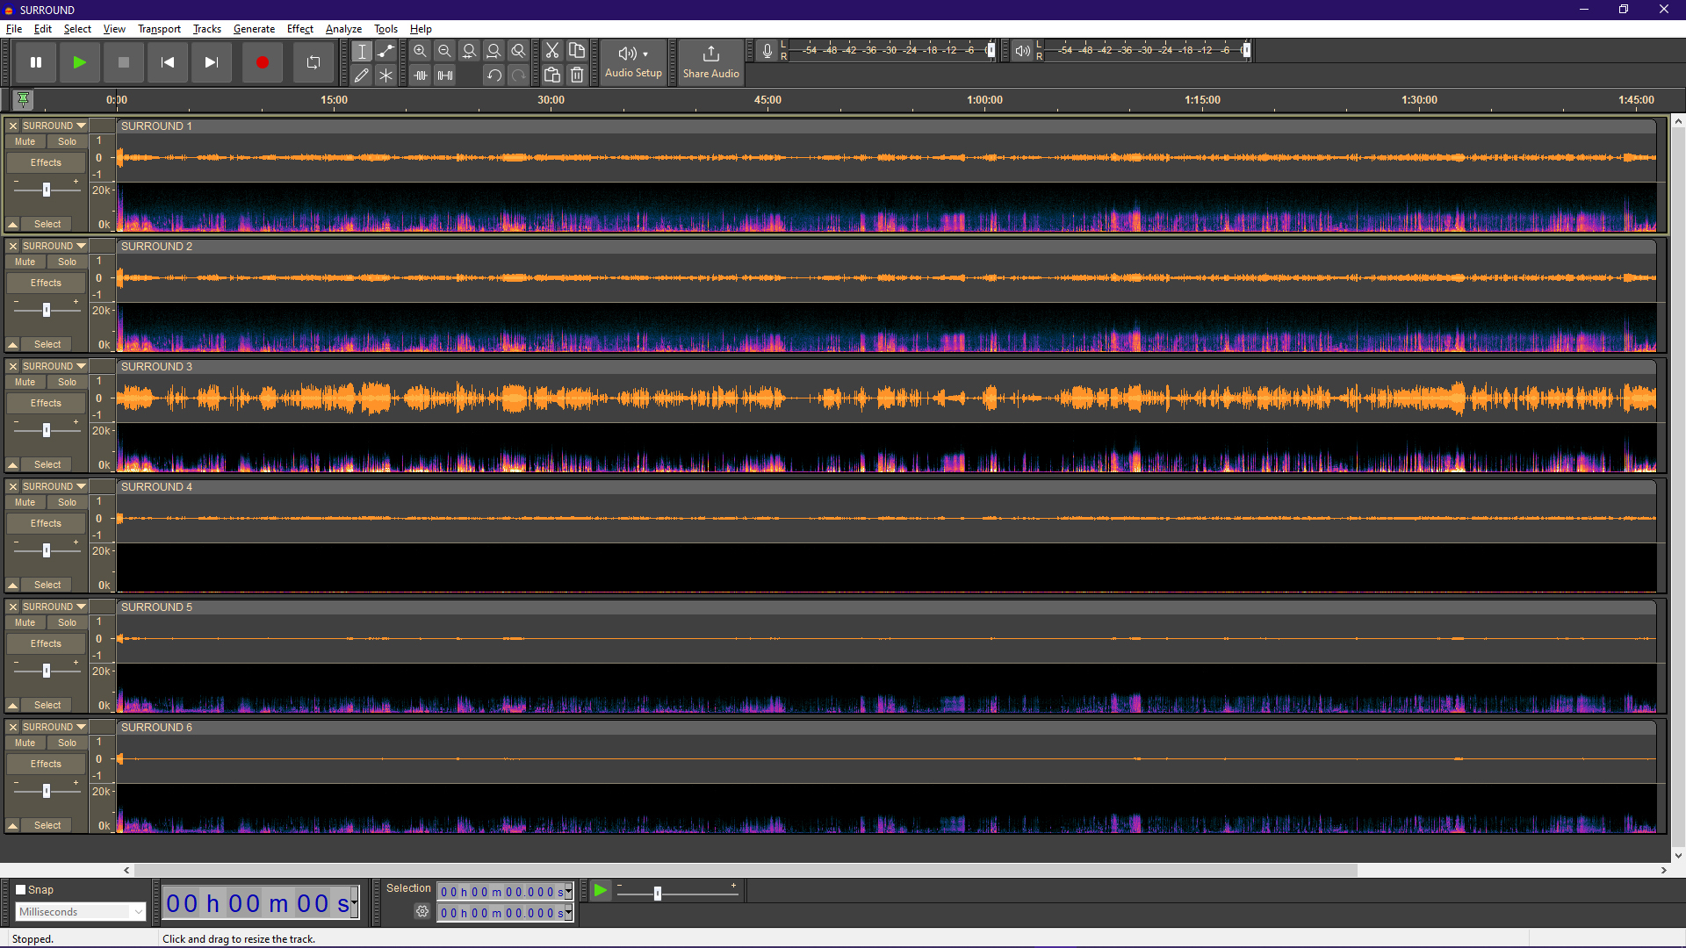Viewport: 1686px width, 948px height.
Task: Click the Delete trash icon in toolbar
Action: 577,75
